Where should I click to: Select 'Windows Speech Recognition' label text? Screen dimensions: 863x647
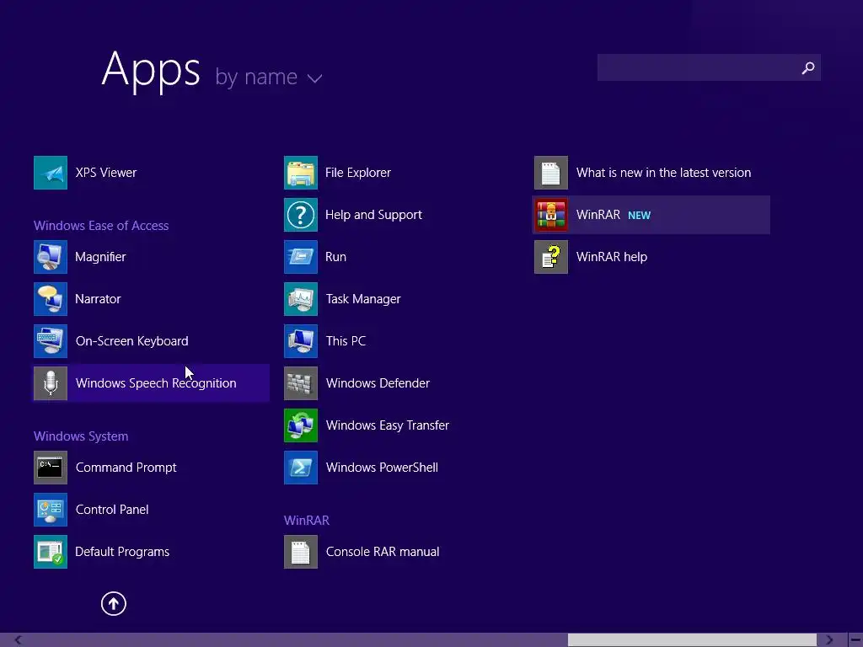click(x=156, y=383)
